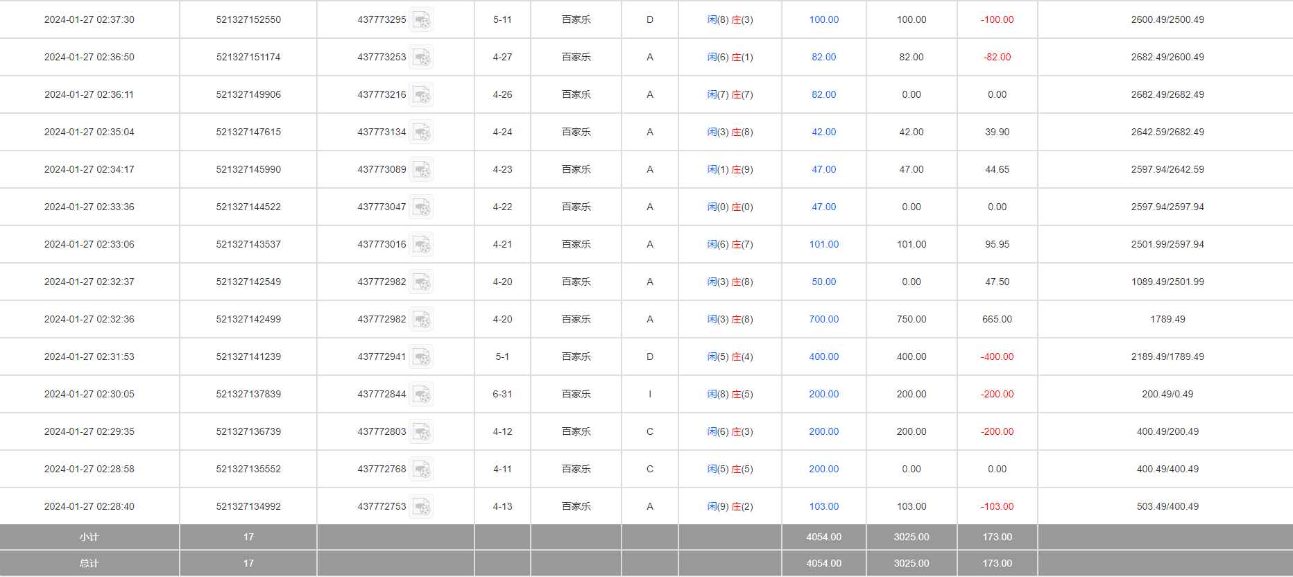Screen dimensions: 1293x577
Task: Click loss value -400.00
Action: pos(997,356)
